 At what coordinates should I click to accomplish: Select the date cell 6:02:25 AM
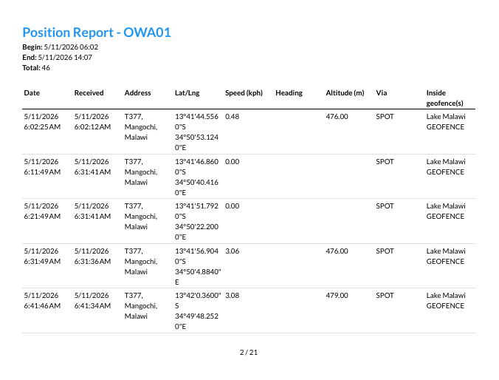[x=42, y=121]
